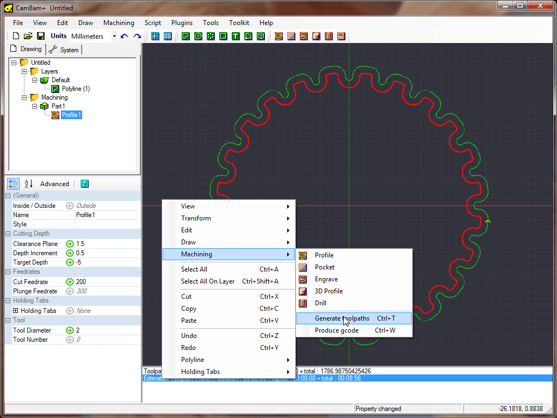Viewport: 557px width, 418px height.
Task: Click the Pocket machining toolbar icon
Action: coord(291,36)
